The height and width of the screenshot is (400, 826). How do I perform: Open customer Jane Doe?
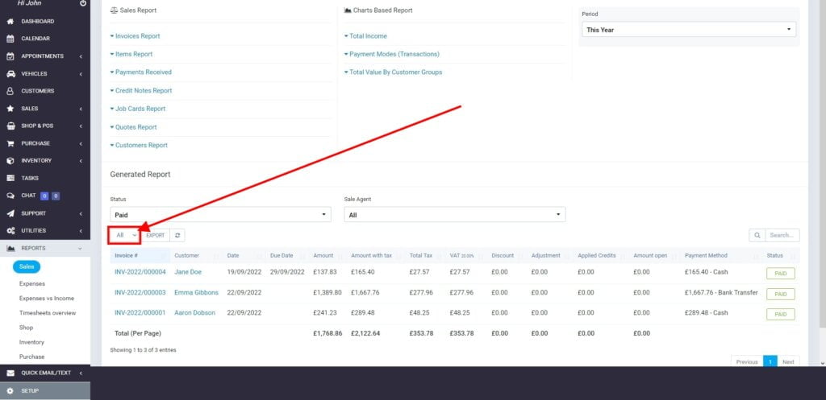[188, 272]
